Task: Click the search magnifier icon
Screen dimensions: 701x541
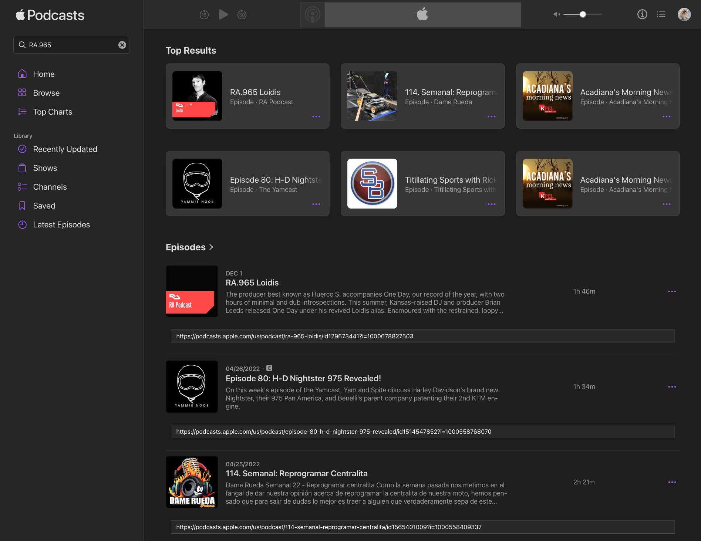Action: 22,45
